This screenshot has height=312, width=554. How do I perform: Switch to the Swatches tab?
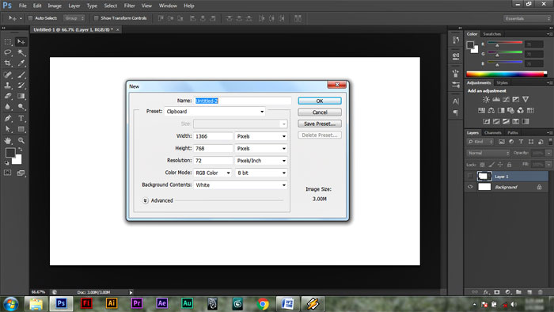(x=491, y=34)
